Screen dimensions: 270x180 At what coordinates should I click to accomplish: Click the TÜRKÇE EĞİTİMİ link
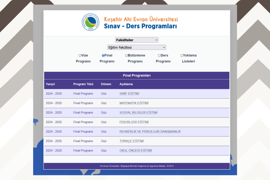pos(131,141)
